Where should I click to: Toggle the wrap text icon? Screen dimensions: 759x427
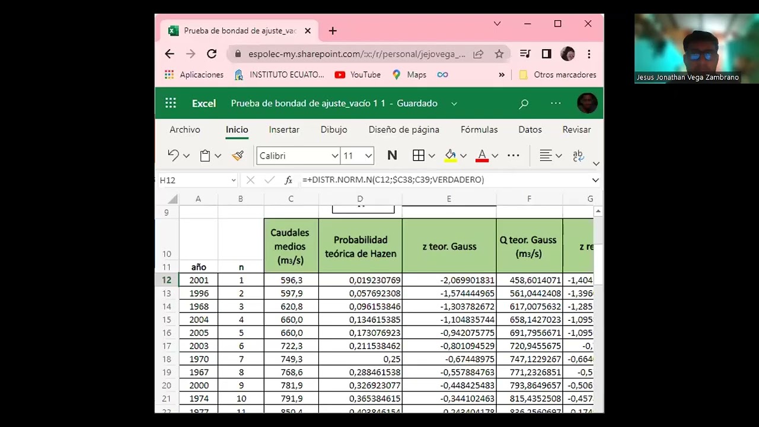pos(578,155)
